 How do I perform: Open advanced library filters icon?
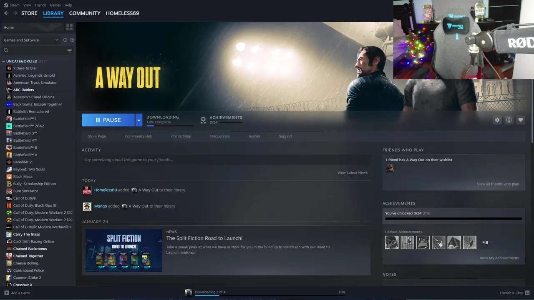tap(69, 50)
